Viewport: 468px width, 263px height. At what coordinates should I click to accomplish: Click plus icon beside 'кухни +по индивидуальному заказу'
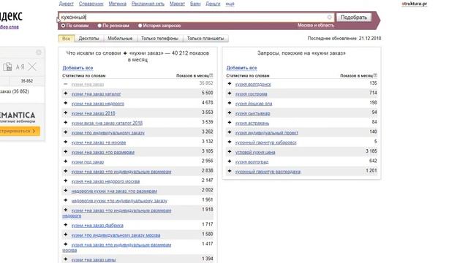66,132
